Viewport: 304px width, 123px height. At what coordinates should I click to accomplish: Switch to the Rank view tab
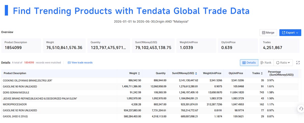coord(266,63)
